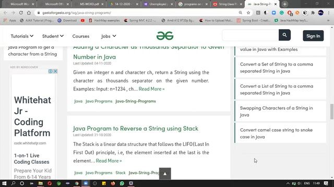
Task: Switch to the MS WORD.pdf tab
Action: tap(90, 4)
